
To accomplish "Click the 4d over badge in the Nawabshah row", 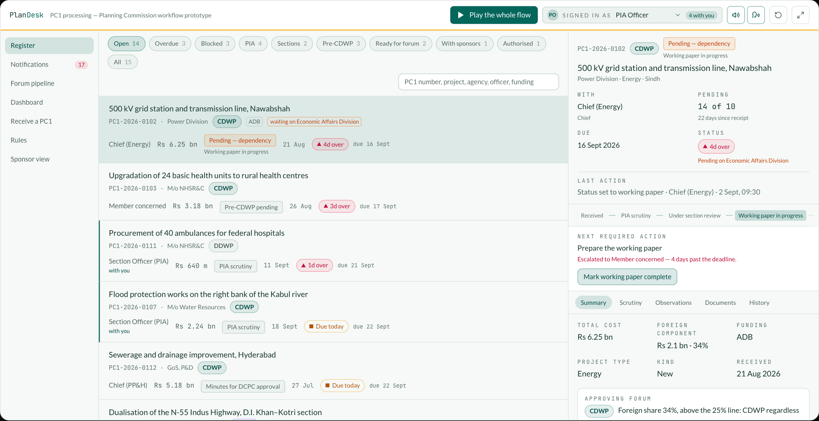I will (330, 144).
